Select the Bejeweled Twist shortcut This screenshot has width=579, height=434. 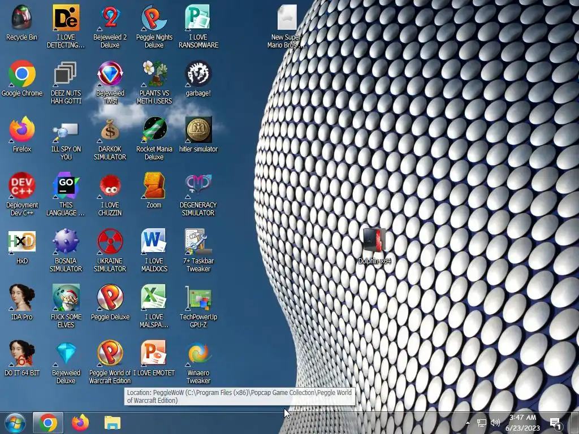click(110, 73)
